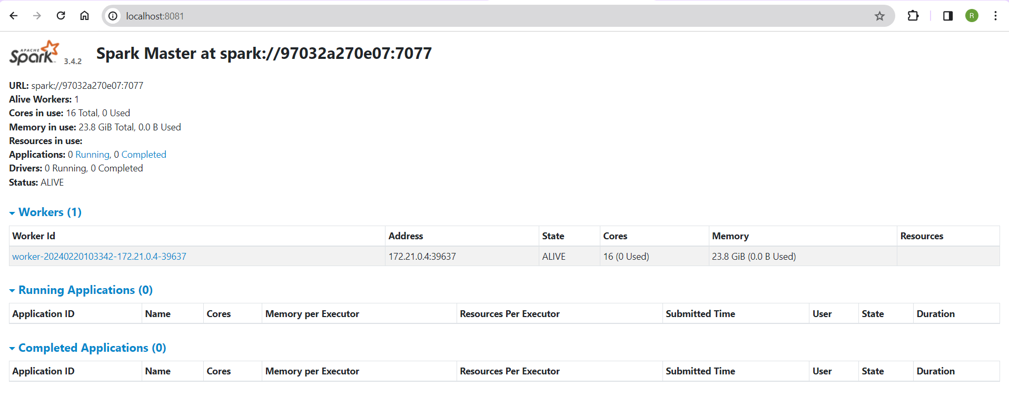Open the green profile avatar menu

(x=972, y=16)
